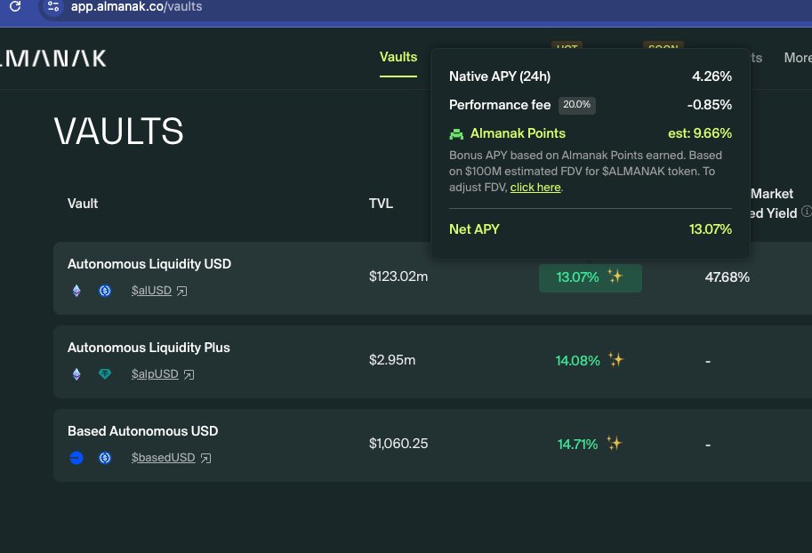
Task: Open the $alUSD token link
Action: [151, 291]
